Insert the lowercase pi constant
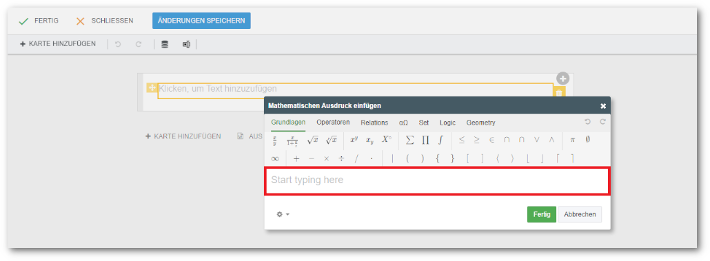Screen dimensions: 710x261 pyautogui.click(x=572, y=140)
